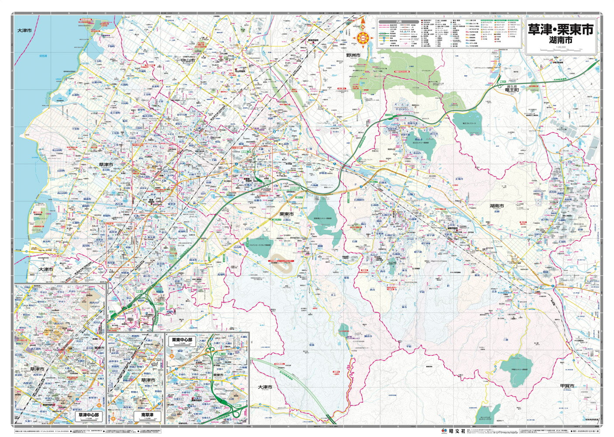Viewport: 614px width, 437px height.
Task: Click the 竜王町 town name label
Action: pyautogui.click(x=510, y=89)
